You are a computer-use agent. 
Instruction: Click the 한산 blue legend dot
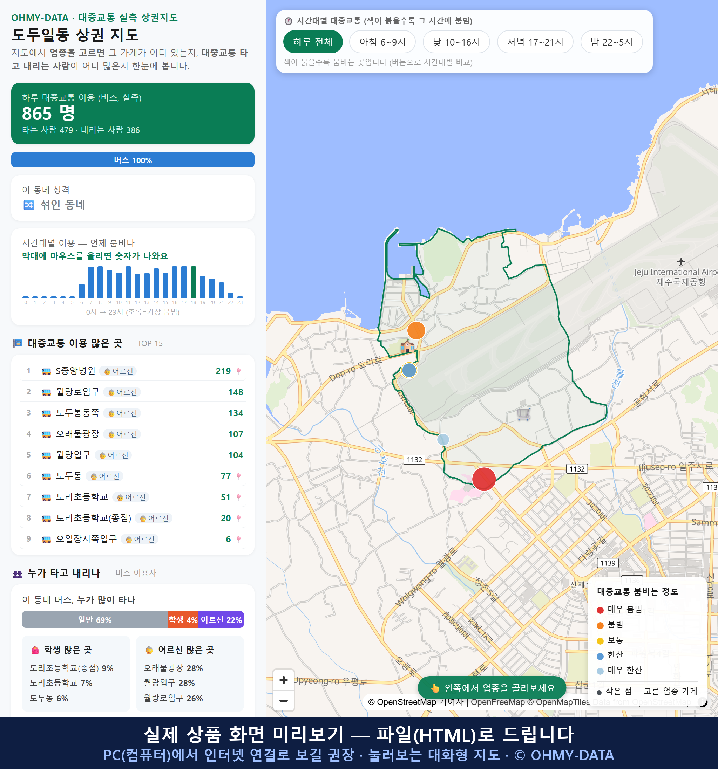(600, 656)
